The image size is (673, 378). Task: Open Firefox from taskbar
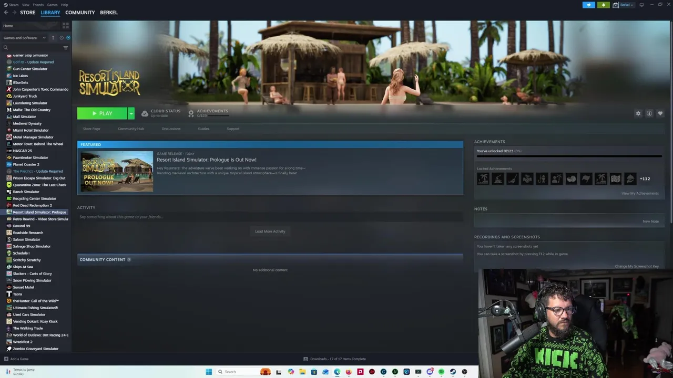349,372
